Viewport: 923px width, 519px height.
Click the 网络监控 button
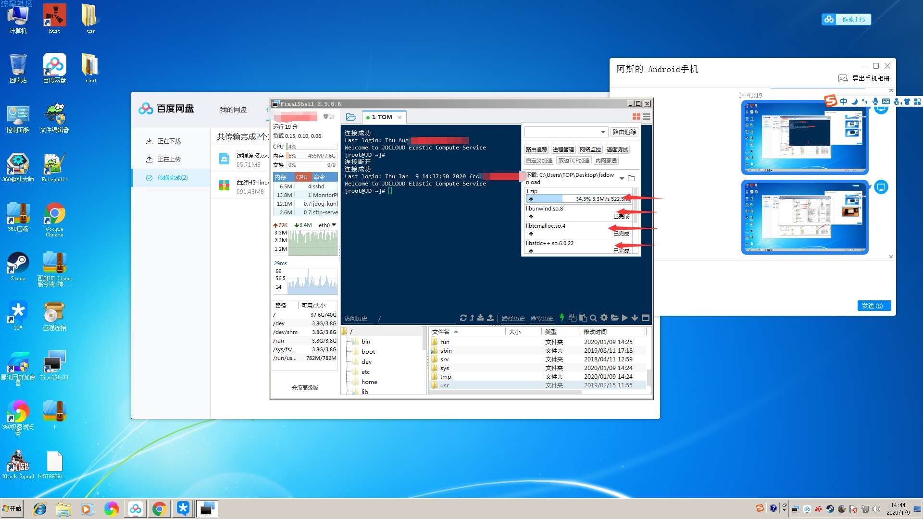click(590, 149)
